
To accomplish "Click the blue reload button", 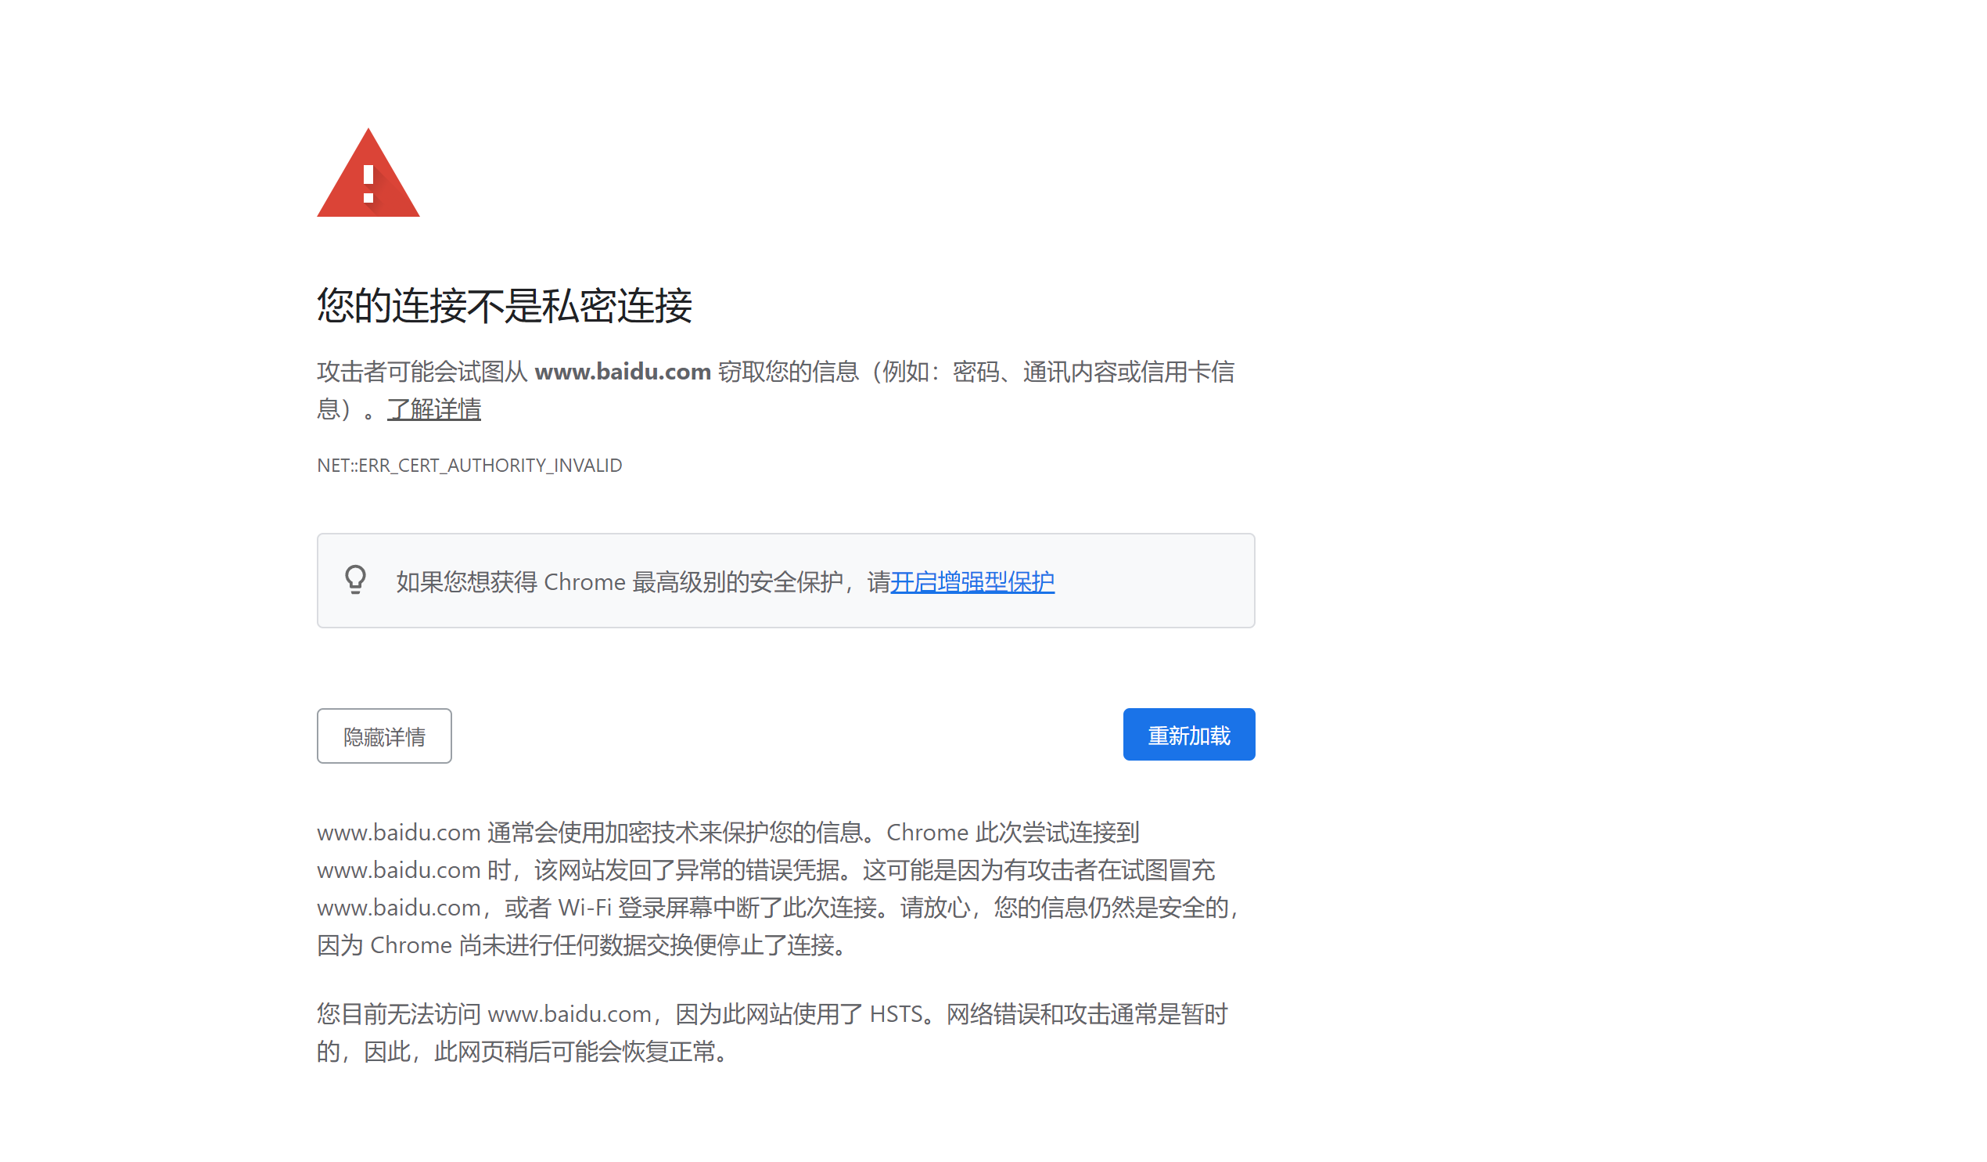I will tap(1188, 734).
